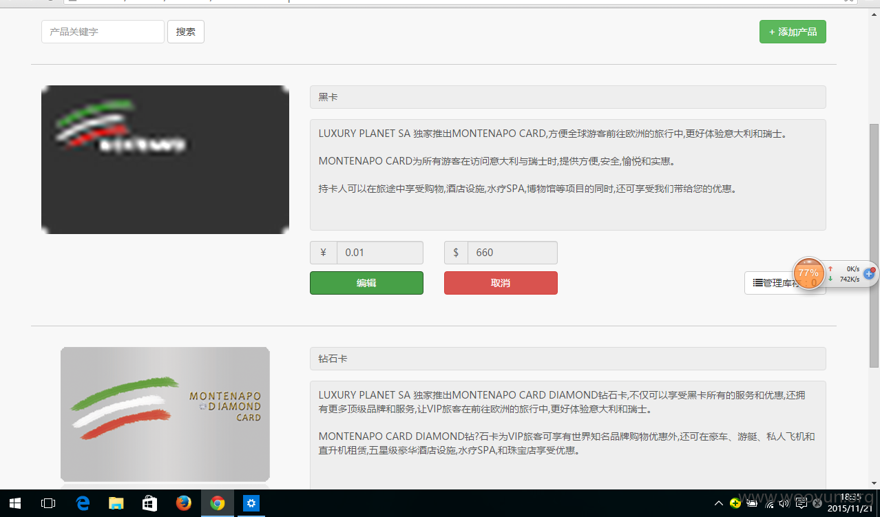This screenshot has height=517, width=880.
Task: Focus the 产品关键字 search field
Action: pos(103,32)
